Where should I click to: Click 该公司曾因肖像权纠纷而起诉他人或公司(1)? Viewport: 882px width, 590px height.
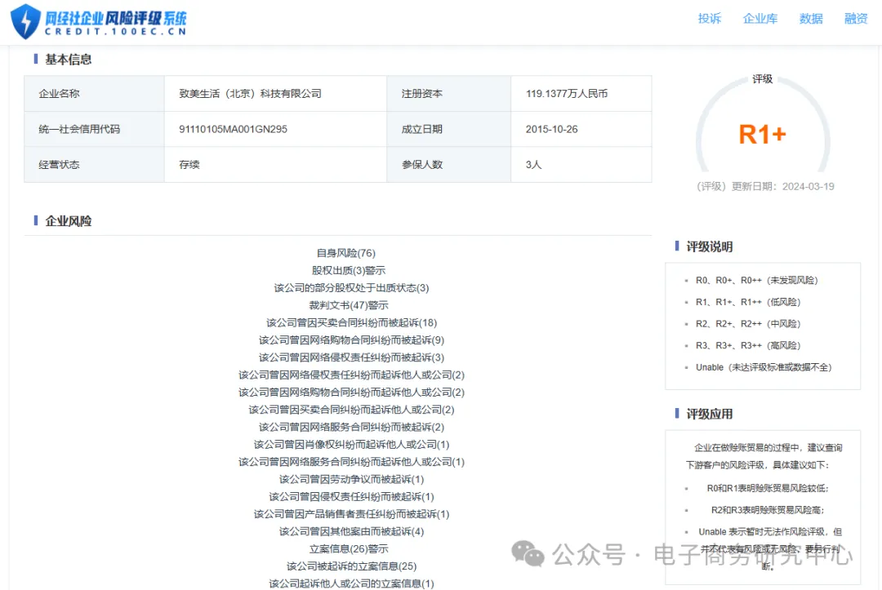point(351,445)
